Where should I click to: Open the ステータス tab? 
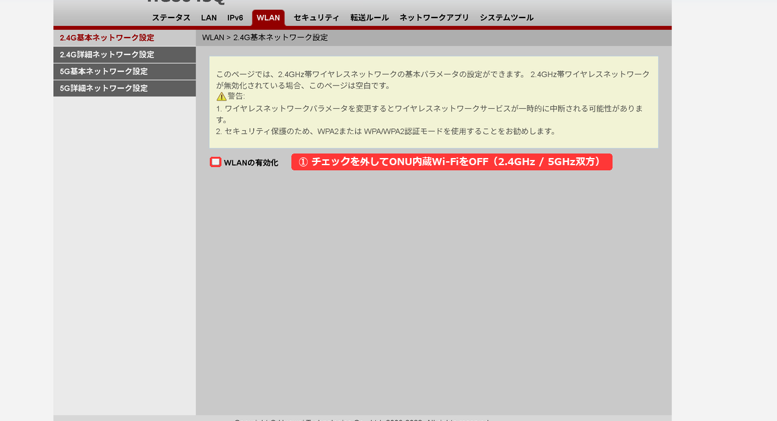pyautogui.click(x=171, y=17)
